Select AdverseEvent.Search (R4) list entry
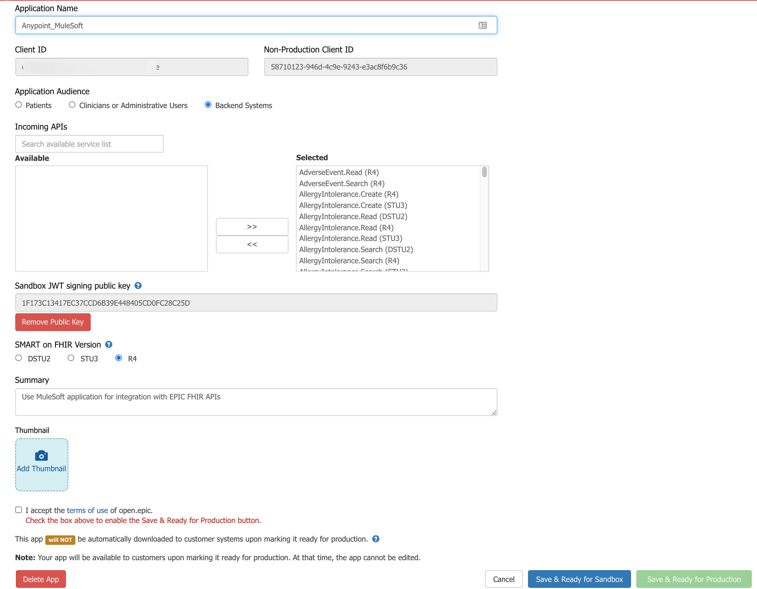The width and height of the screenshot is (757, 589). 342,183
